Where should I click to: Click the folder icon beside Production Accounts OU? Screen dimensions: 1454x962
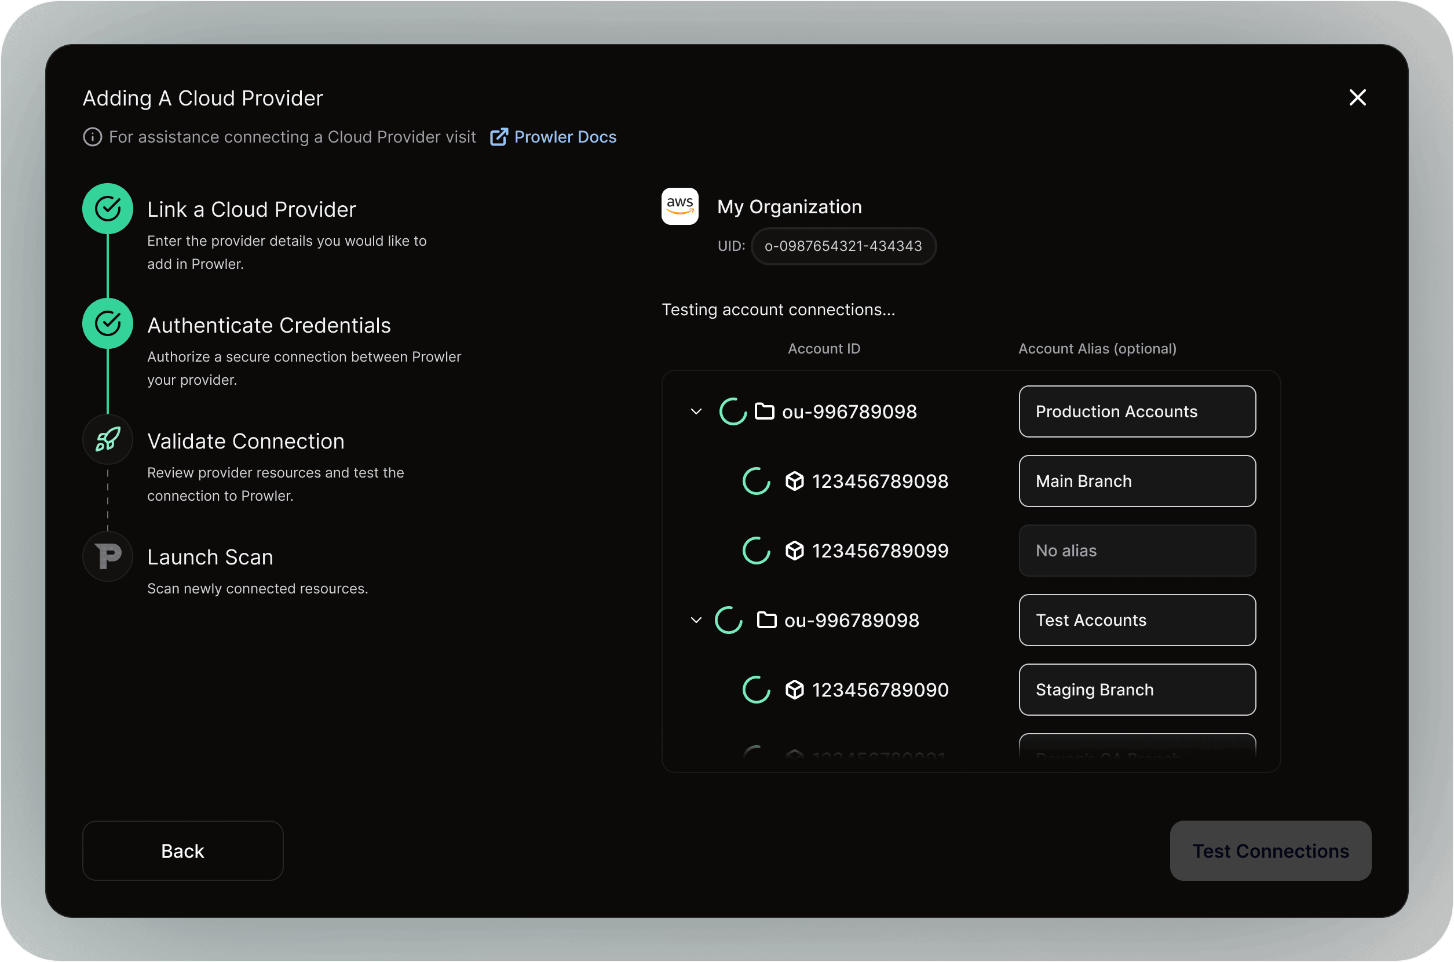click(764, 411)
